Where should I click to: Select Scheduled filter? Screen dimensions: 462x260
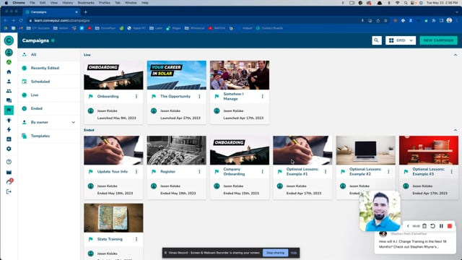pos(49,82)
